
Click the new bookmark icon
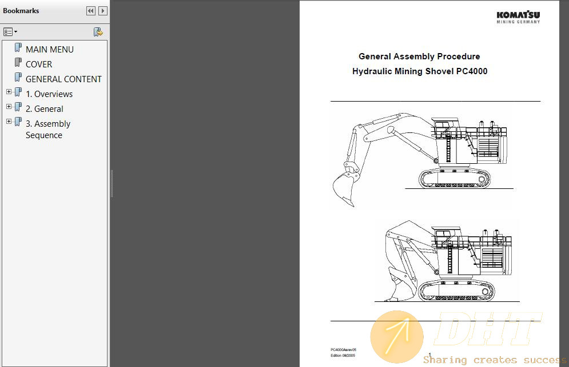coord(98,32)
